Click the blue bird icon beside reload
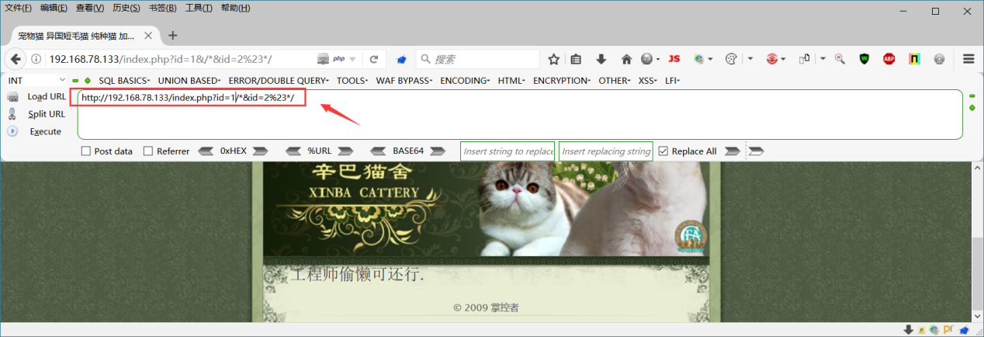 click(x=401, y=59)
